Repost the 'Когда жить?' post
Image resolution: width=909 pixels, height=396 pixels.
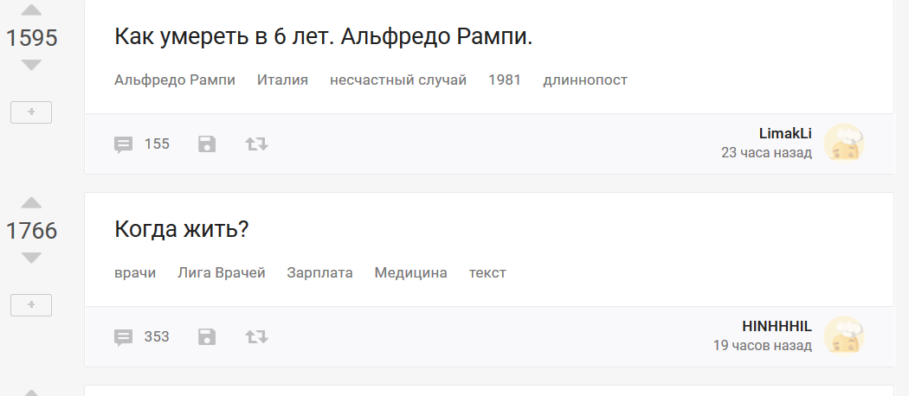tap(257, 337)
